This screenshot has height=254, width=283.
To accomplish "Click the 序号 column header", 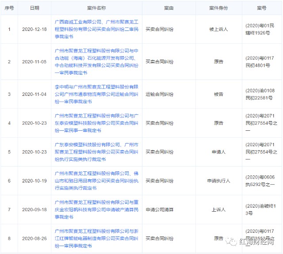I will coord(9,8).
